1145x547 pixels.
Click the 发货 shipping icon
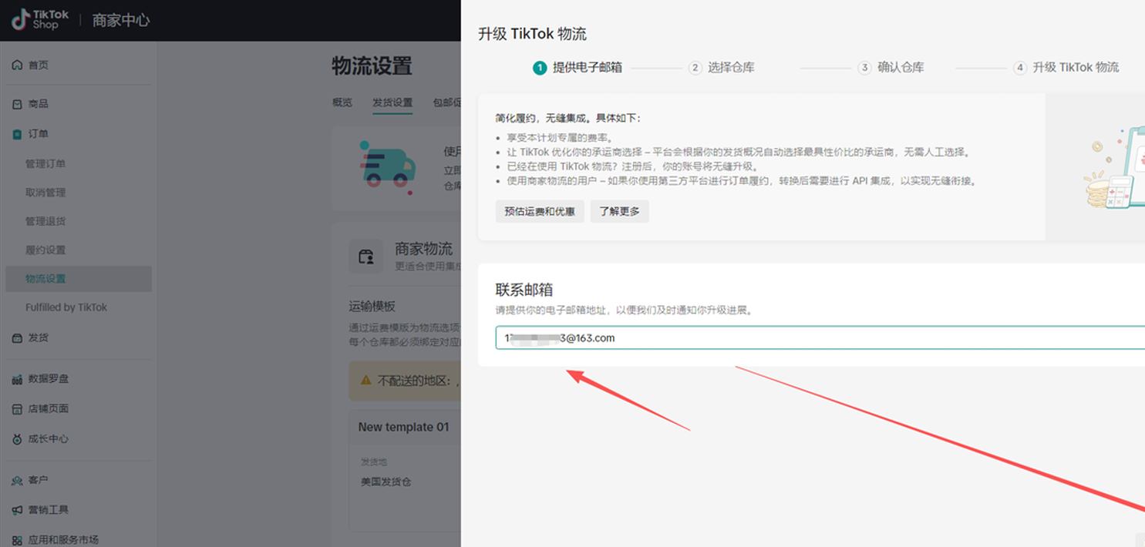click(17, 337)
